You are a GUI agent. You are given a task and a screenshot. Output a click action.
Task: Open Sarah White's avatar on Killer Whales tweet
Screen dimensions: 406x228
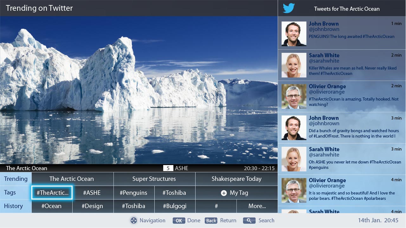294,65
